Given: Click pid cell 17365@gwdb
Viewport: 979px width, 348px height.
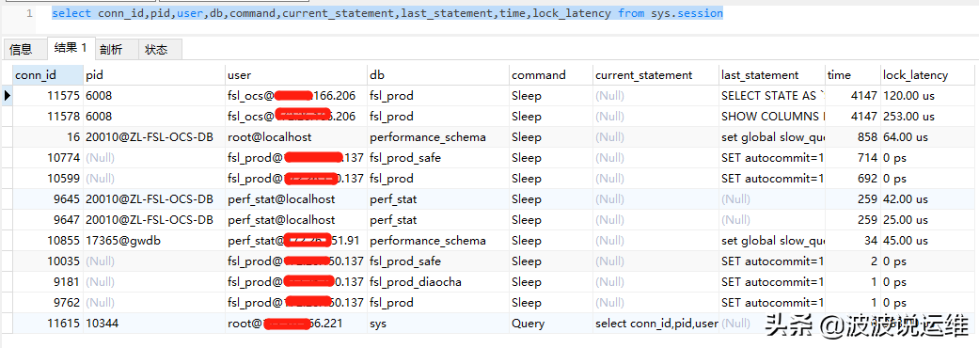Looking at the screenshot, I should 154,240.
